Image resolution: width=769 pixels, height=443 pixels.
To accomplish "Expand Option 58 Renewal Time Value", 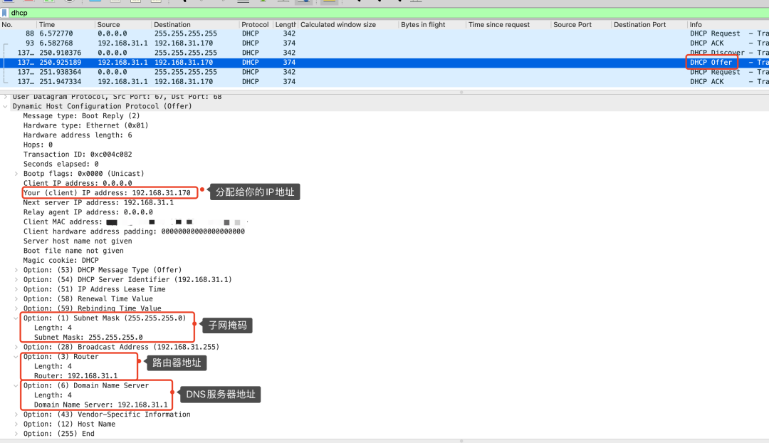I will tap(16, 298).
